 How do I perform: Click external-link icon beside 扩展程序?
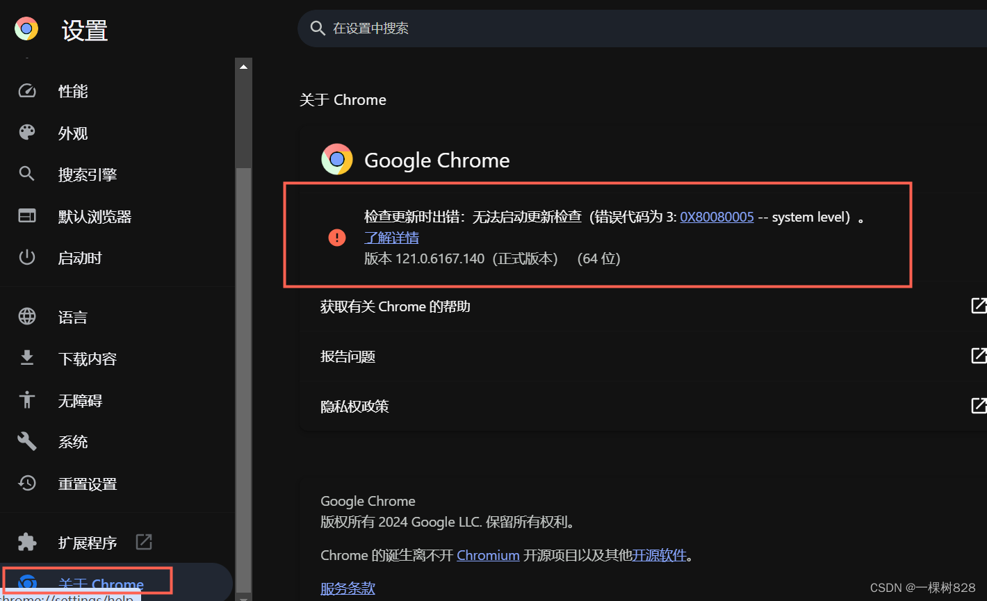144,542
